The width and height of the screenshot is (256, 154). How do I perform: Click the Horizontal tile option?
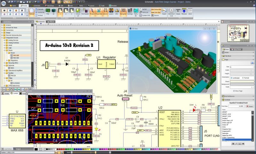(x=39, y=12)
